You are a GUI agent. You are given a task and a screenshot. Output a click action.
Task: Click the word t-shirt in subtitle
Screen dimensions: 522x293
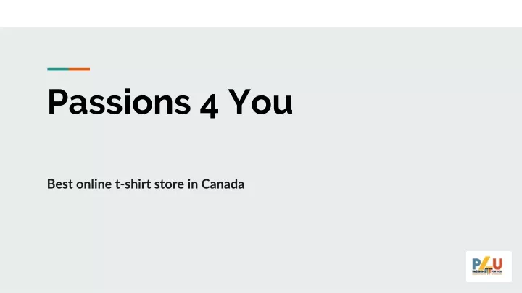coord(133,184)
